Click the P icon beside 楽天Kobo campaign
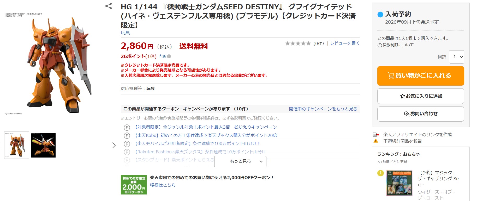The height and width of the screenshot is (201, 477). (127, 136)
